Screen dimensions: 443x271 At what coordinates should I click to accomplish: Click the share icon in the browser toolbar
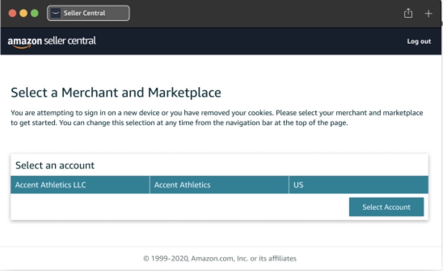point(408,13)
